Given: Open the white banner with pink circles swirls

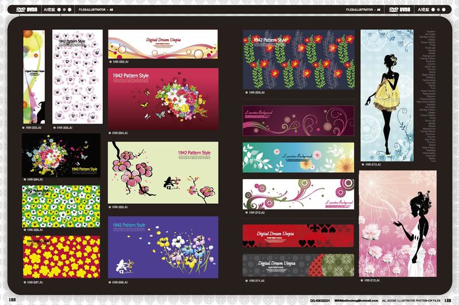Looking at the screenshot, I should 298,194.
